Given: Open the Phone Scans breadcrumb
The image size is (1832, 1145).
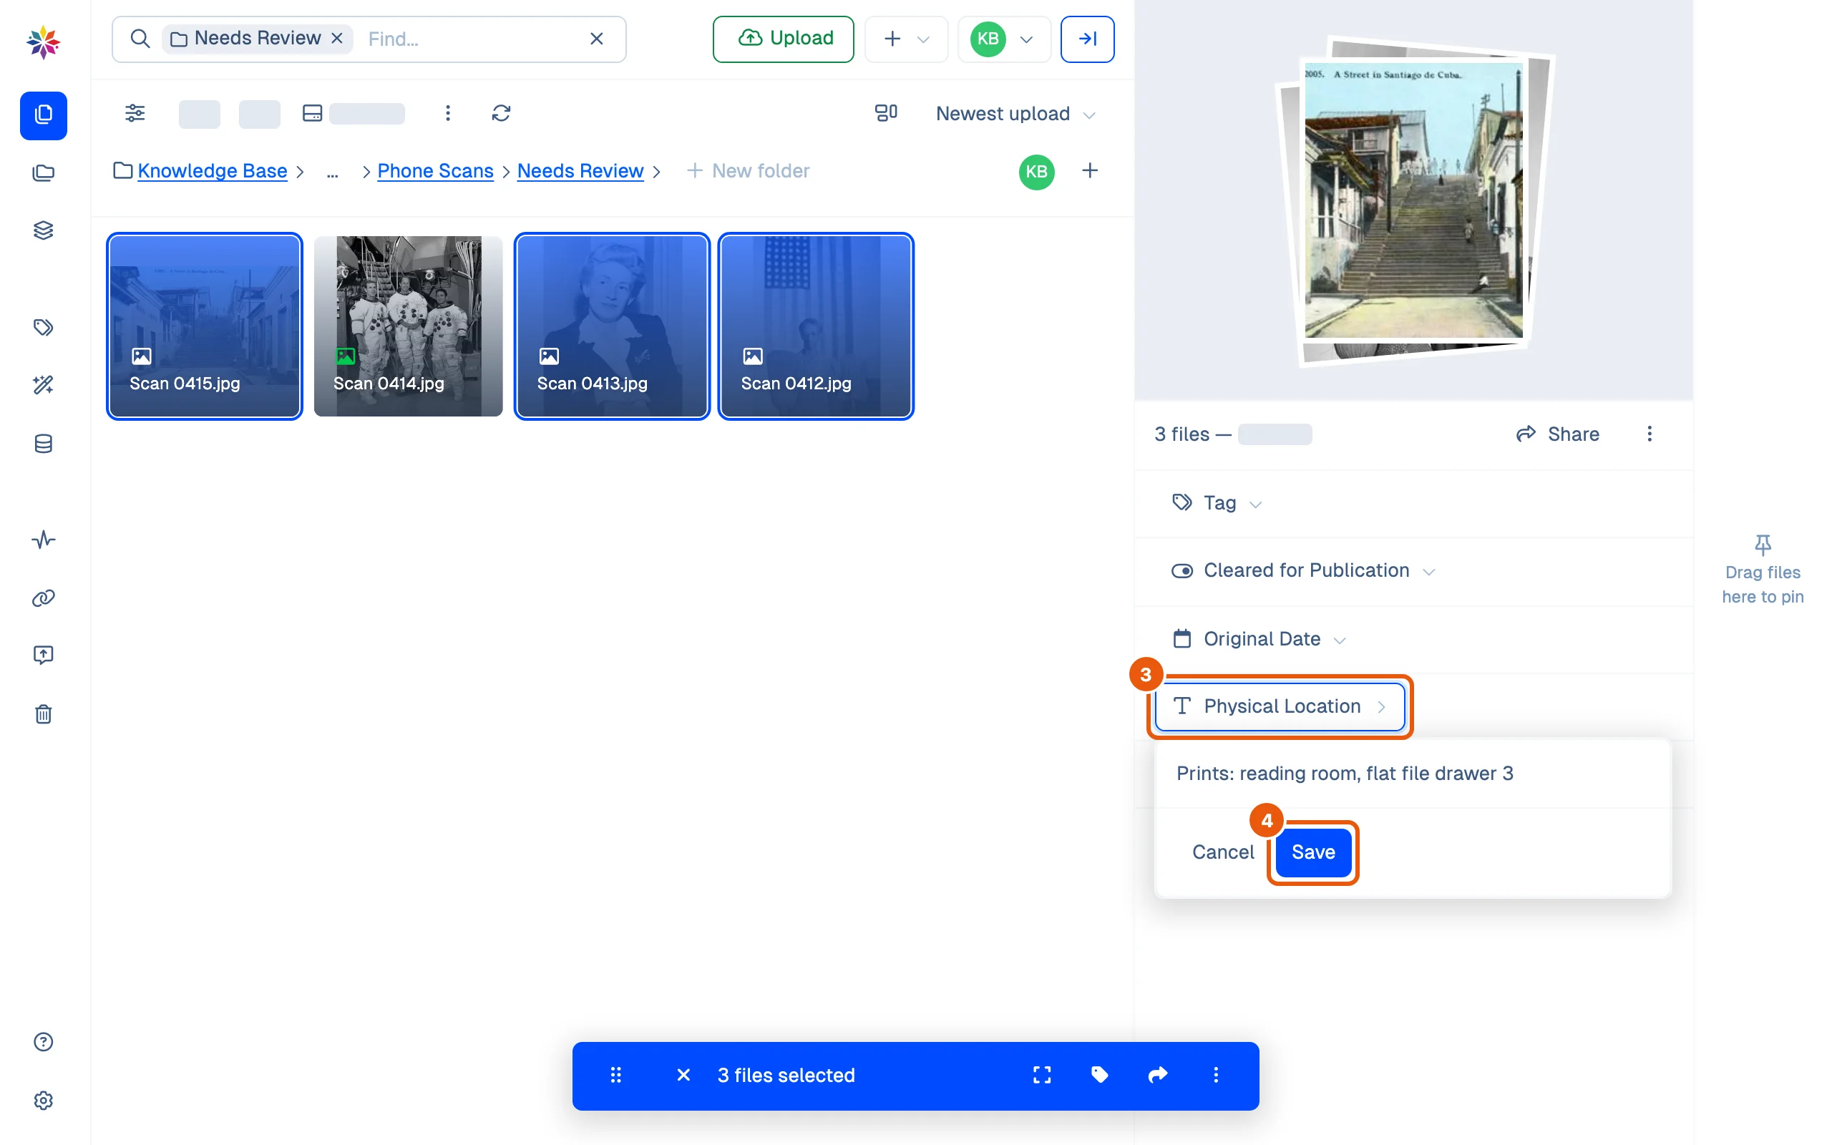Looking at the screenshot, I should [434, 171].
